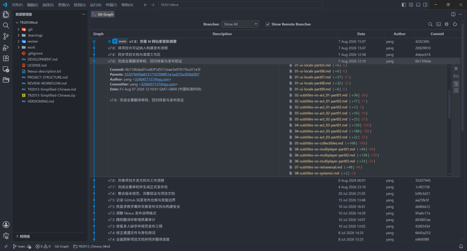This screenshot has height=251, width=467.
Task: Open the Accounts menu icon
Action: click(x=6, y=225)
